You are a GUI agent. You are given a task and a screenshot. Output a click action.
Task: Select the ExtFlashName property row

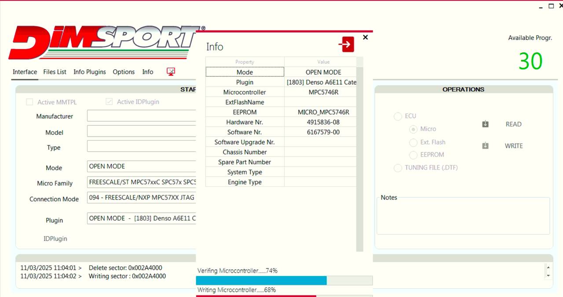(x=281, y=102)
